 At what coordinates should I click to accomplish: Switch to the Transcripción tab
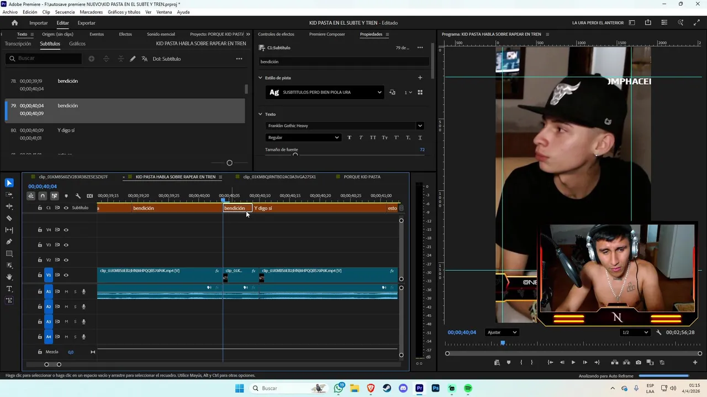pos(18,44)
